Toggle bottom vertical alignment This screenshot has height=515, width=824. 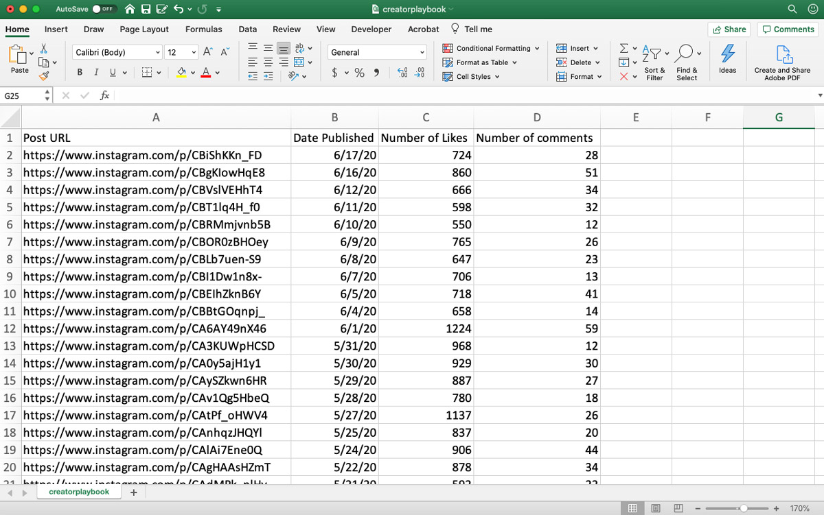pyautogui.click(x=284, y=48)
